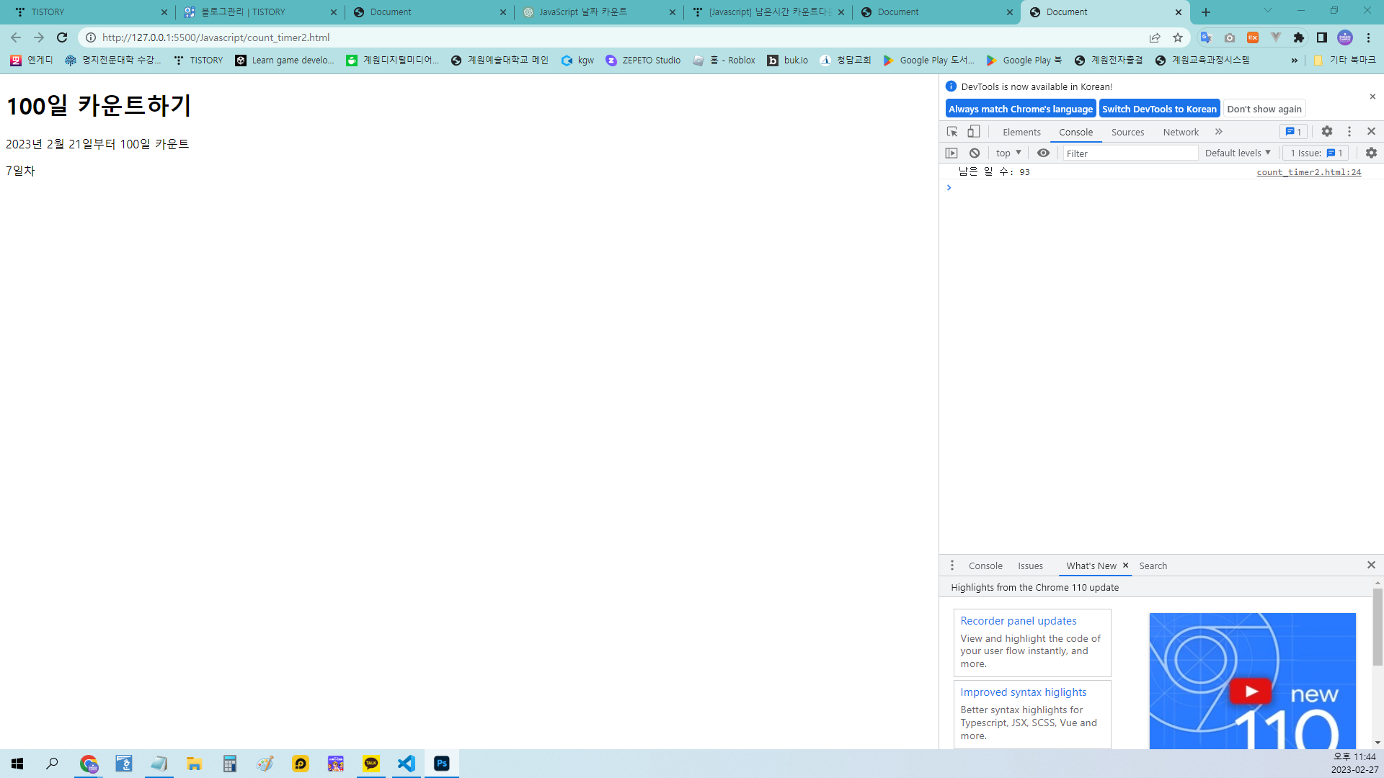Open the Default levels dropdown

click(1238, 153)
